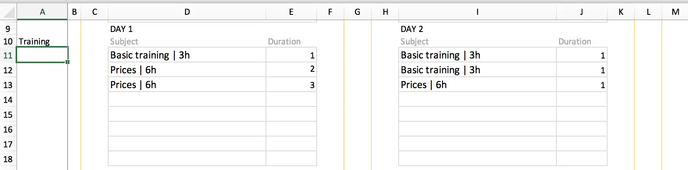
Task: Click the Select All corner triangle
Action: (8, 12)
